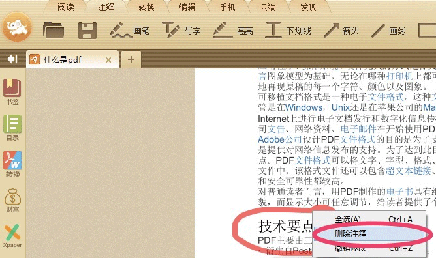Collapse sidebar with the back arrow

point(12,59)
